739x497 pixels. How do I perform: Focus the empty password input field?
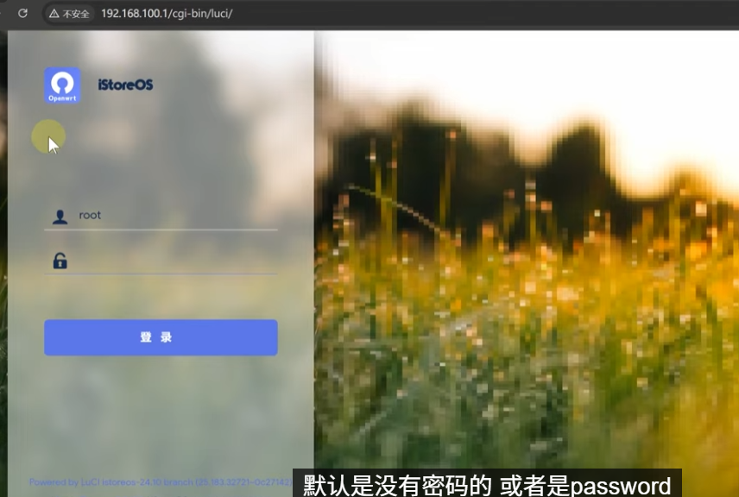point(173,261)
